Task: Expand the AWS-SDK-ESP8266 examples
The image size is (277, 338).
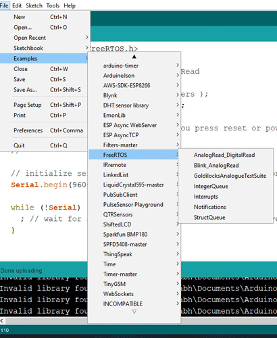Action: click(x=134, y=85)
